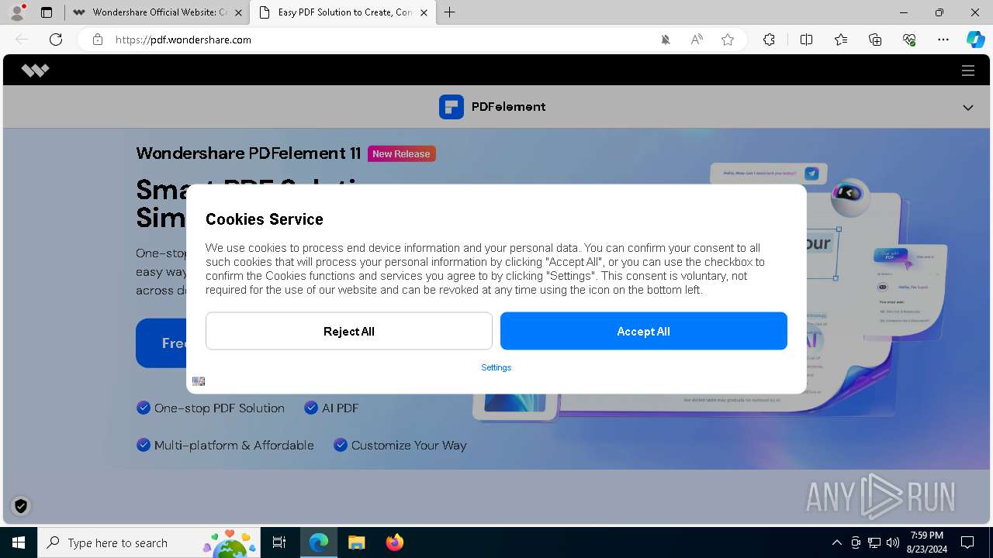Viewport: 993px width, 558px height.
Task: Reject all cookies
Action: coord(349,331)
